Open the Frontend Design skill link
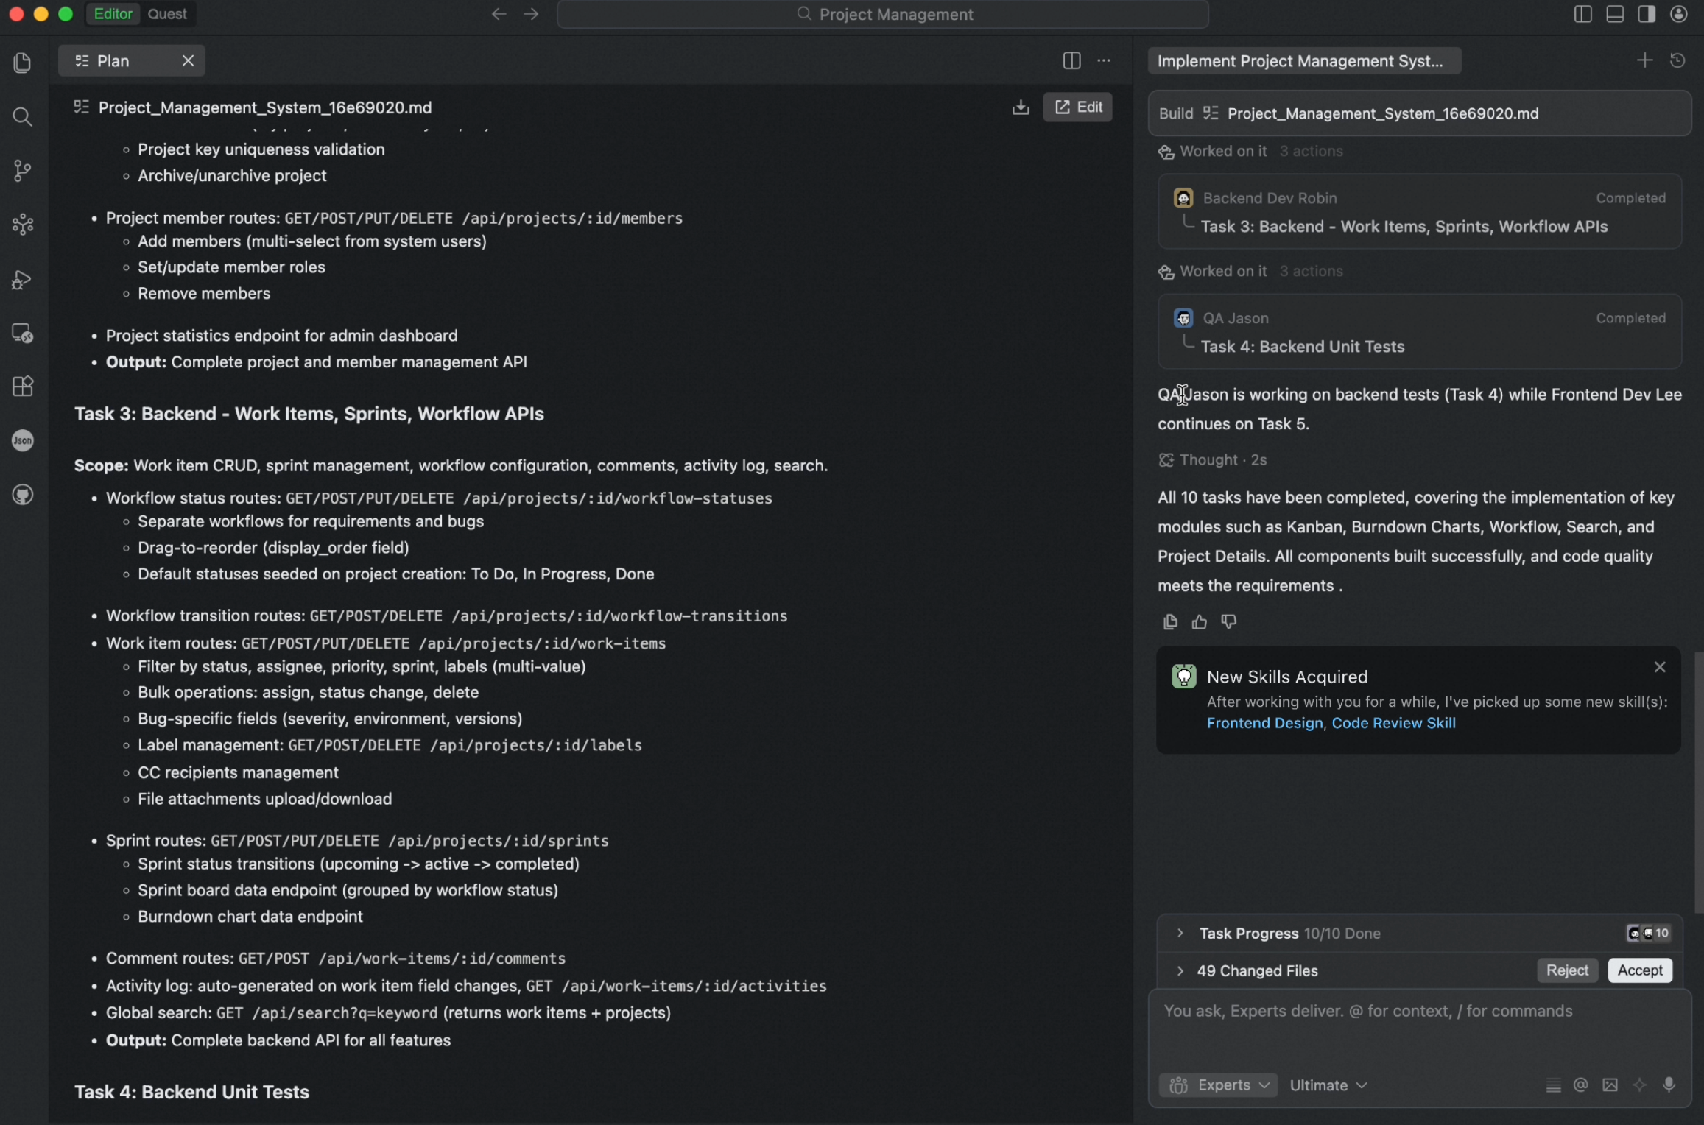1704x1125 pixels. tap(1264, 723)
